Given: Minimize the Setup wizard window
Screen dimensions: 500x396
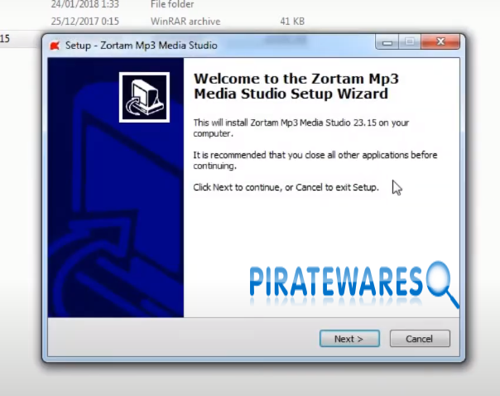Looking at the screenshot, I should (x=387, y=41).
